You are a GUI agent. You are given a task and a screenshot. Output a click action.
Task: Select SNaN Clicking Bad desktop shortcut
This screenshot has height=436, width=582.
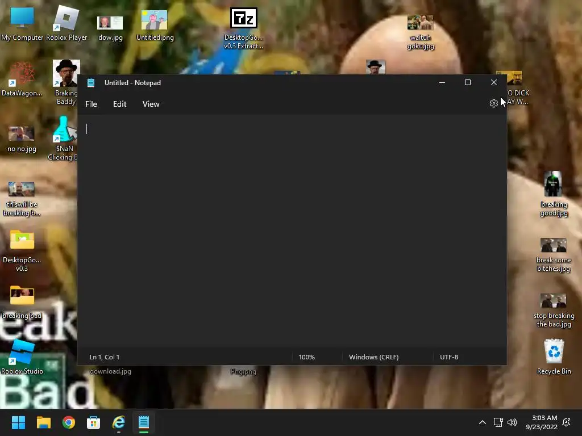click(65, 139)
